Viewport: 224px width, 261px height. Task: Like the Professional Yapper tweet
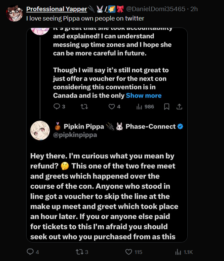pos(128,252)
